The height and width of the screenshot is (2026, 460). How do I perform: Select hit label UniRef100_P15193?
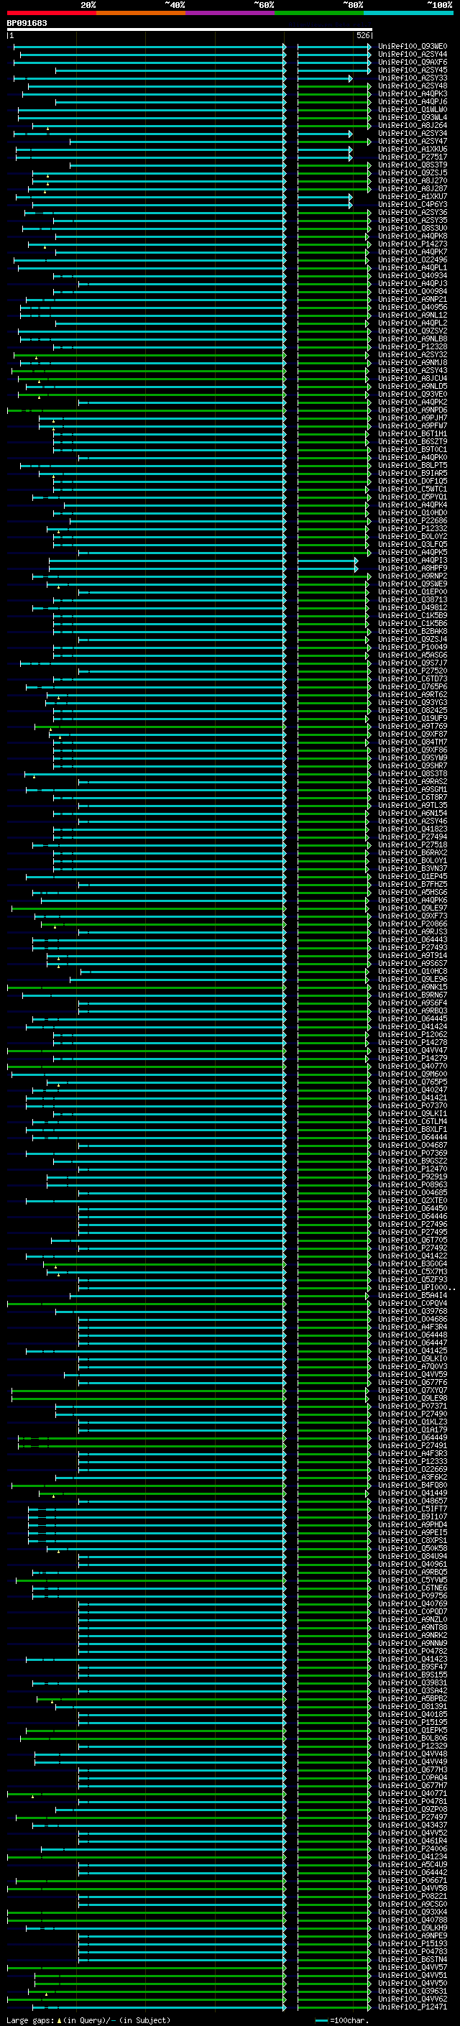[x=413, y=1943]
